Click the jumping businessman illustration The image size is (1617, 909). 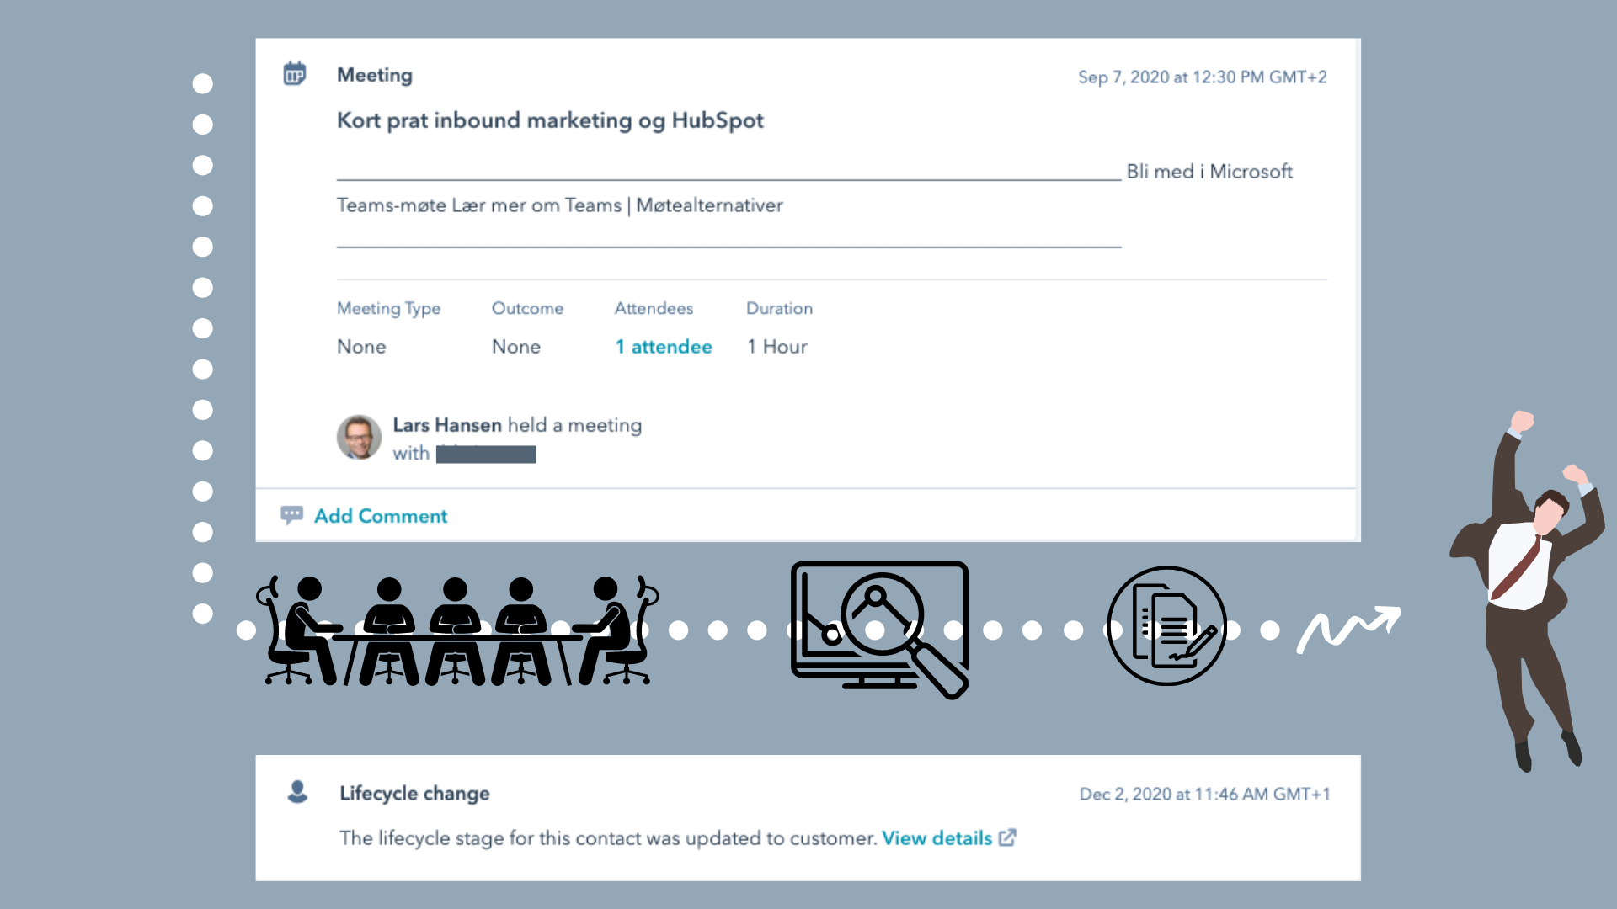pos(1526,591)
